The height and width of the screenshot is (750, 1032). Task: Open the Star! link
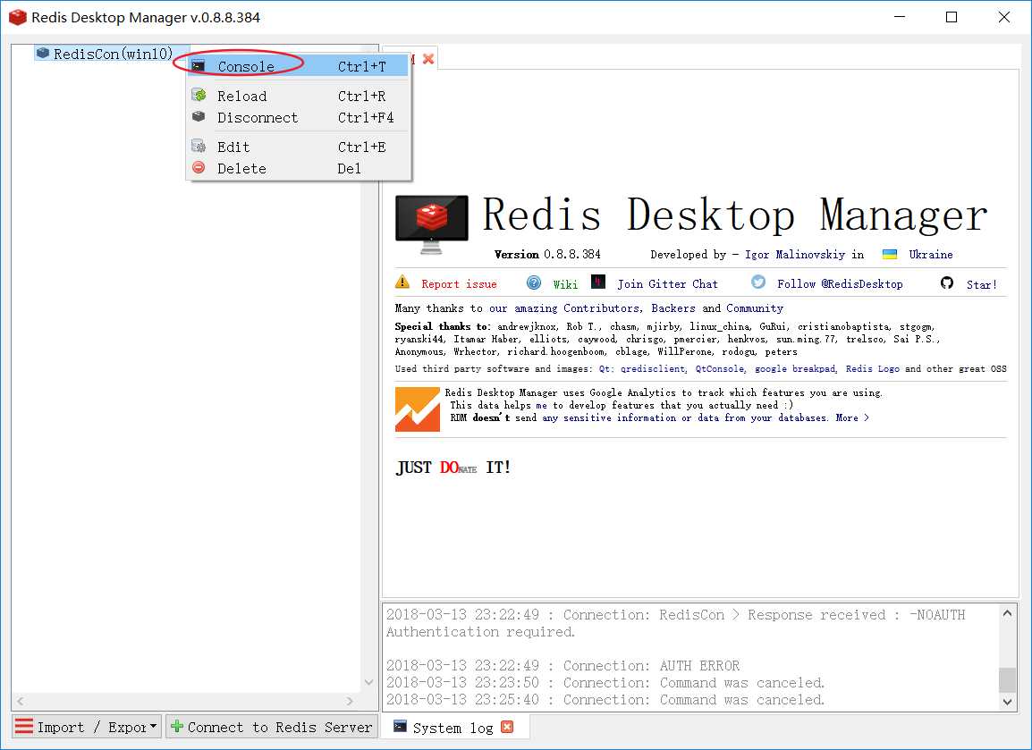pyautogui.click(x=981, y=285)
